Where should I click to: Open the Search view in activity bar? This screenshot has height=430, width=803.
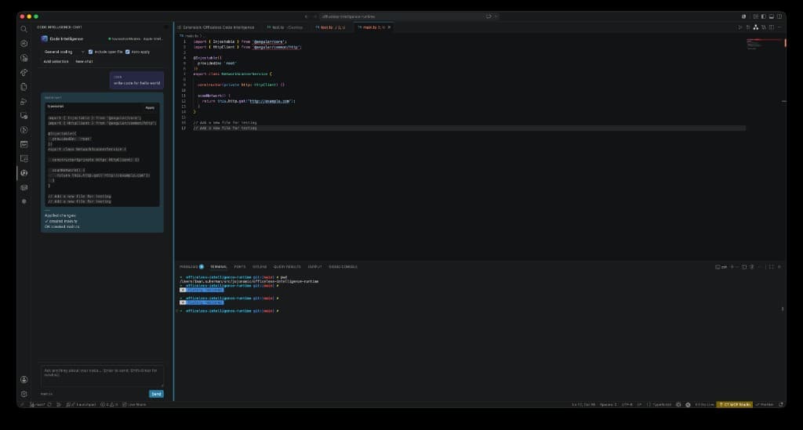[x=24, y=30]
